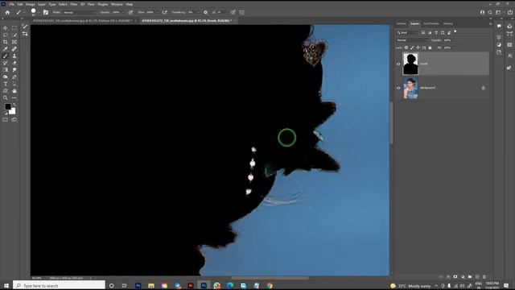Select the Crop tool
Image resolution: width=515 pixels, height=290 pixels.
(x=6, y=42)
